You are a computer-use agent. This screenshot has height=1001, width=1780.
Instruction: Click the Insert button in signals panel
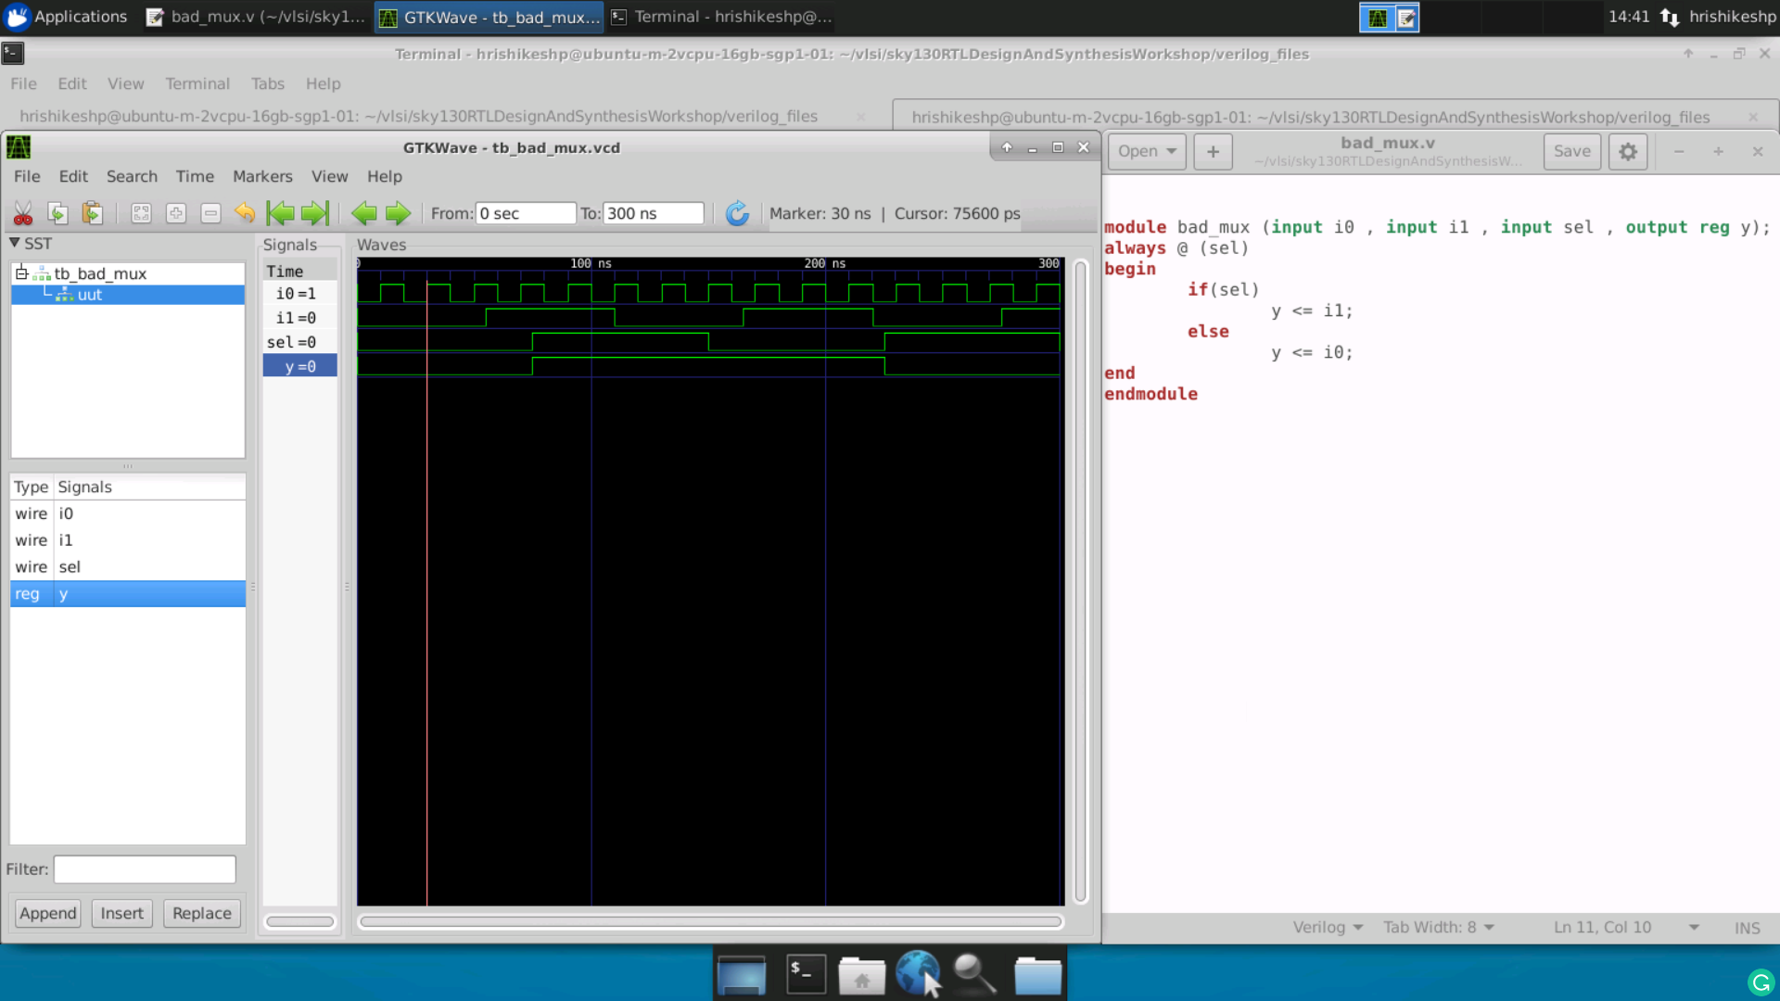coord(122,913)
